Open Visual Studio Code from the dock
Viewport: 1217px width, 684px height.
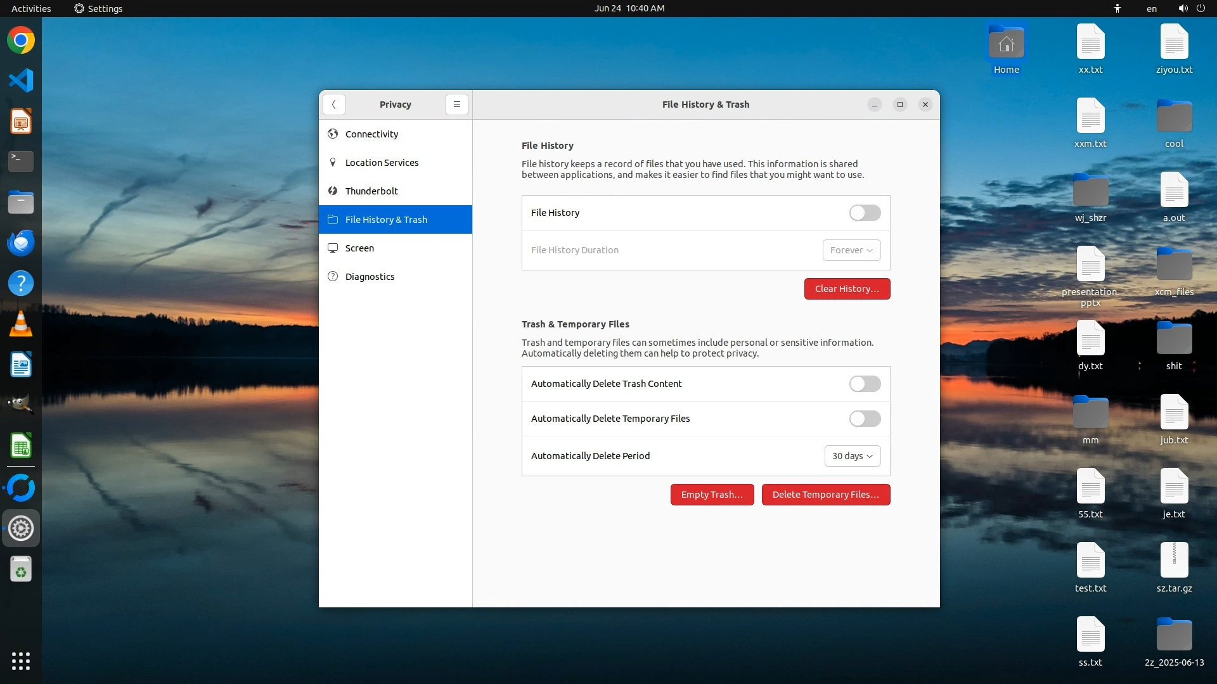click(21, 80)
